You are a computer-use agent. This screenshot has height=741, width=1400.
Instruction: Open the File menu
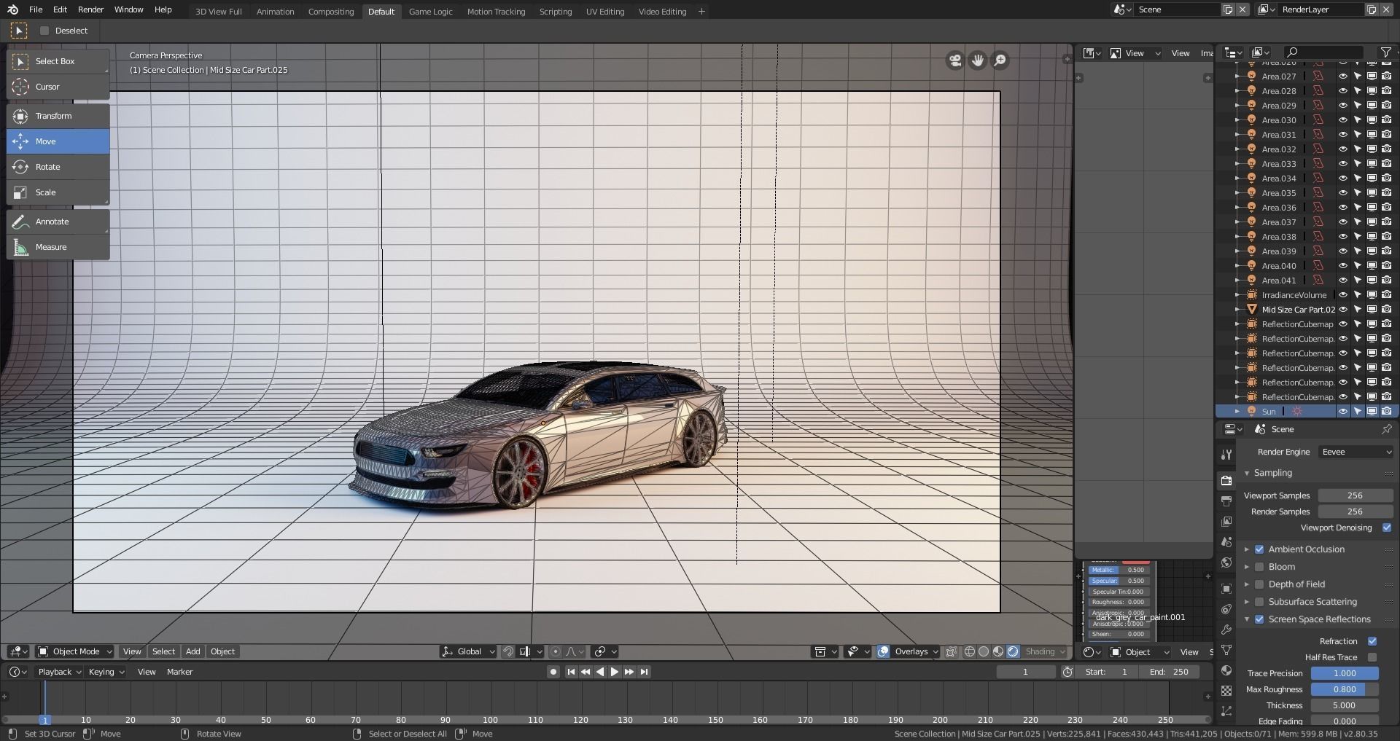pyautogui.click(x=36, y=9)
